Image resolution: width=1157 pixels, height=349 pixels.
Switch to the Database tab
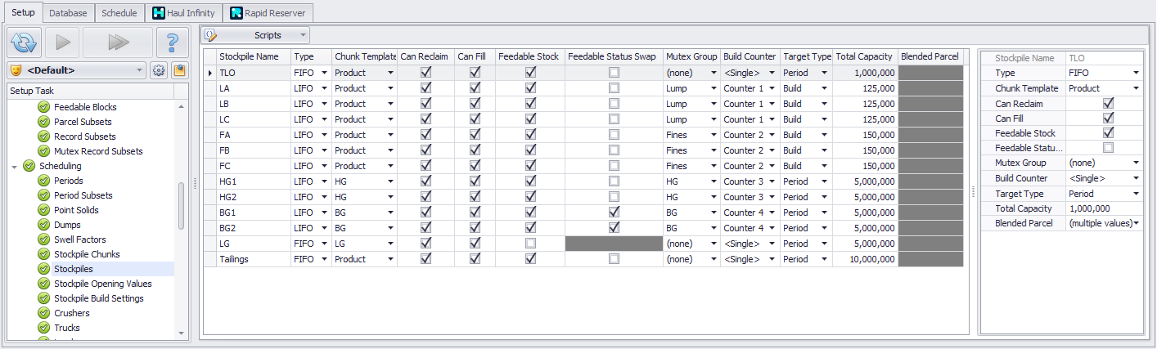coord(68,13)
